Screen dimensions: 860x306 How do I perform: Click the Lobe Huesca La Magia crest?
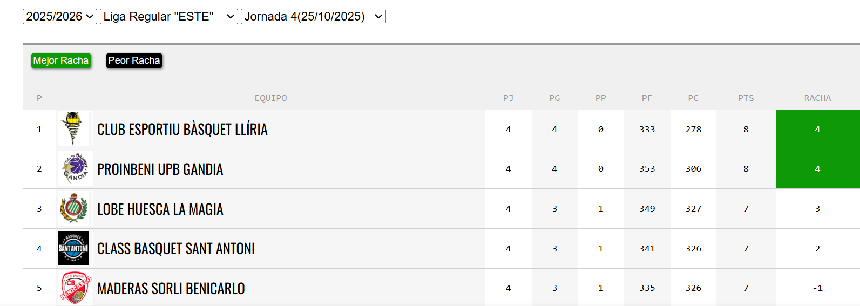click(x=74, y=209)
